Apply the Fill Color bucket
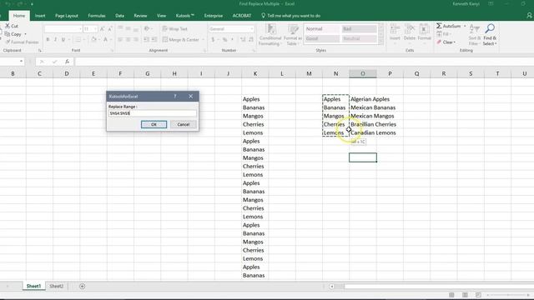 click(x=94, y=40)
